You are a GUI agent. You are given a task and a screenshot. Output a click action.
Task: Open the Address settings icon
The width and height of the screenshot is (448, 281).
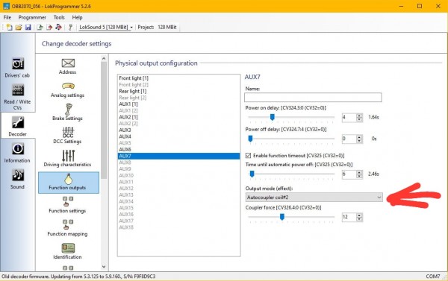68,66
